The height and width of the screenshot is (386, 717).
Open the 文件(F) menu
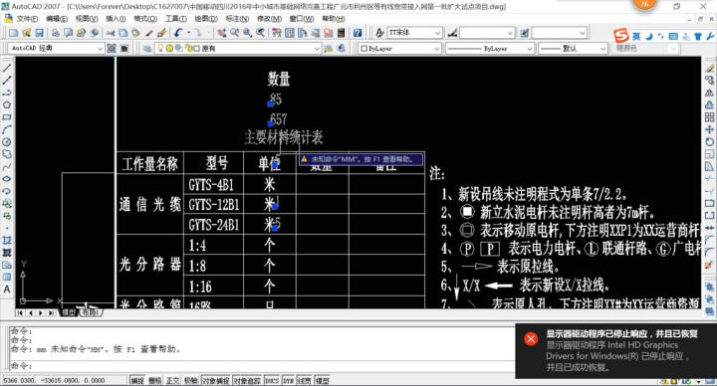pyautogui.click(x=27, y=19)
